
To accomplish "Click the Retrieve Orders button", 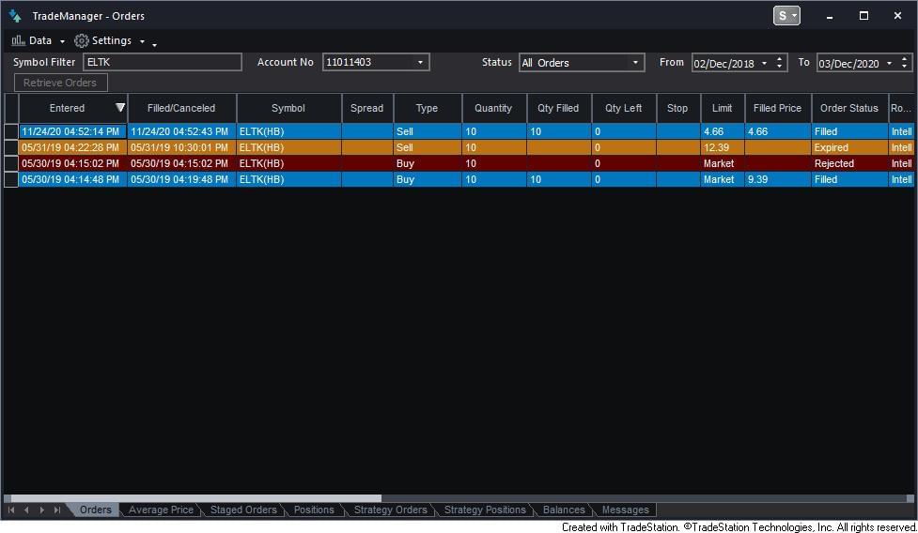I will coord(60,83).
